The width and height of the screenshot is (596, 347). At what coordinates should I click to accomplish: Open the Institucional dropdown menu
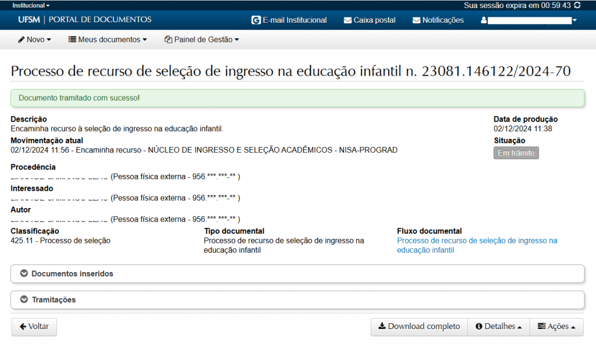[31, 5]
